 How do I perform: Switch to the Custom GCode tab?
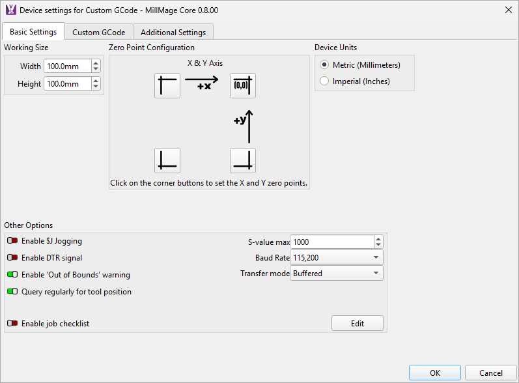tap(98, 32)
